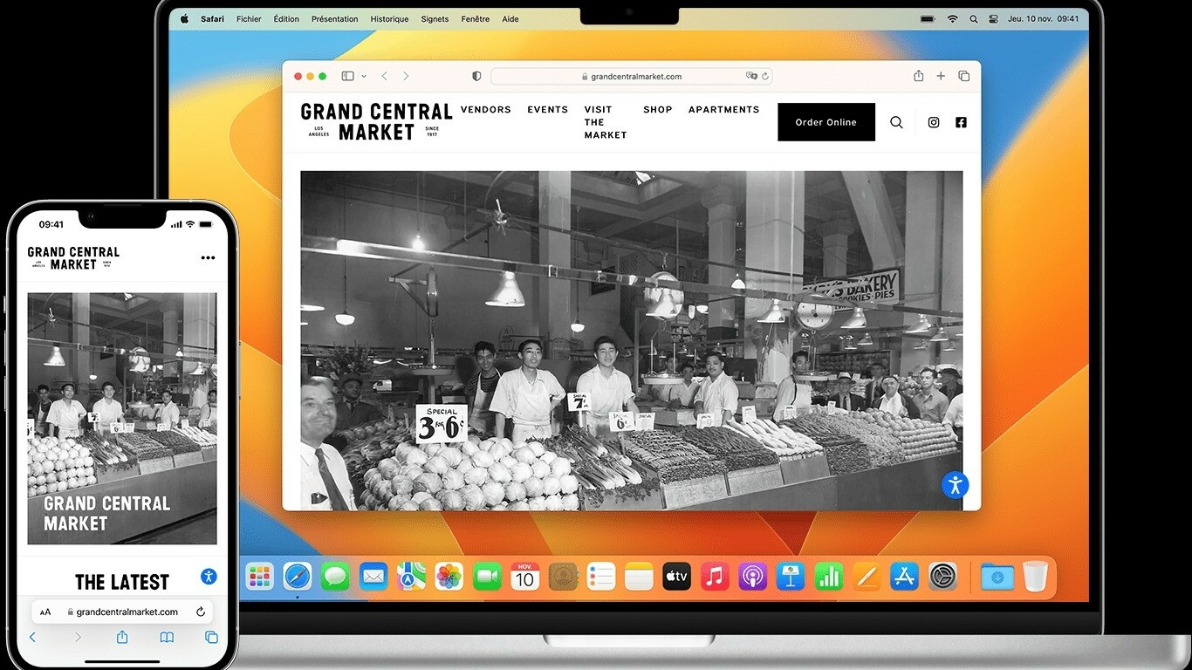The height and width of the screenshot is (670, 1192).
Task: Expand the sidebar tab group dropdown arrow
Action: click(x=364, y=76)
